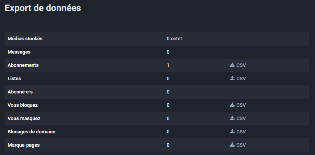Image resolution: width=315 pixels, height=155 pixels.
Task: Click the download icon for Vous bloquez
Action: (232, 105)
